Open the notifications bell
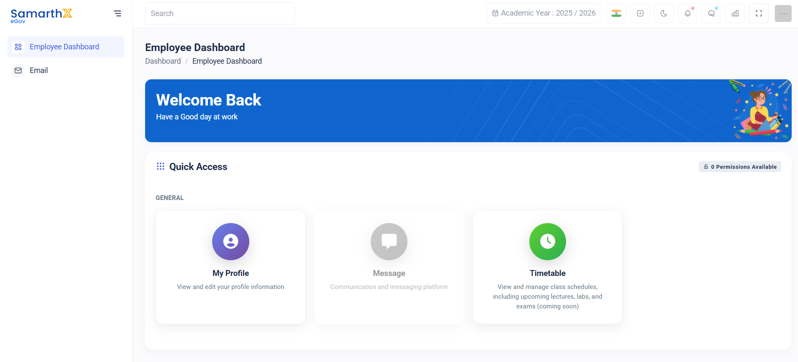The width and height of the screenshot is (798, 362). pyautogui.click(x=687, y=14)
